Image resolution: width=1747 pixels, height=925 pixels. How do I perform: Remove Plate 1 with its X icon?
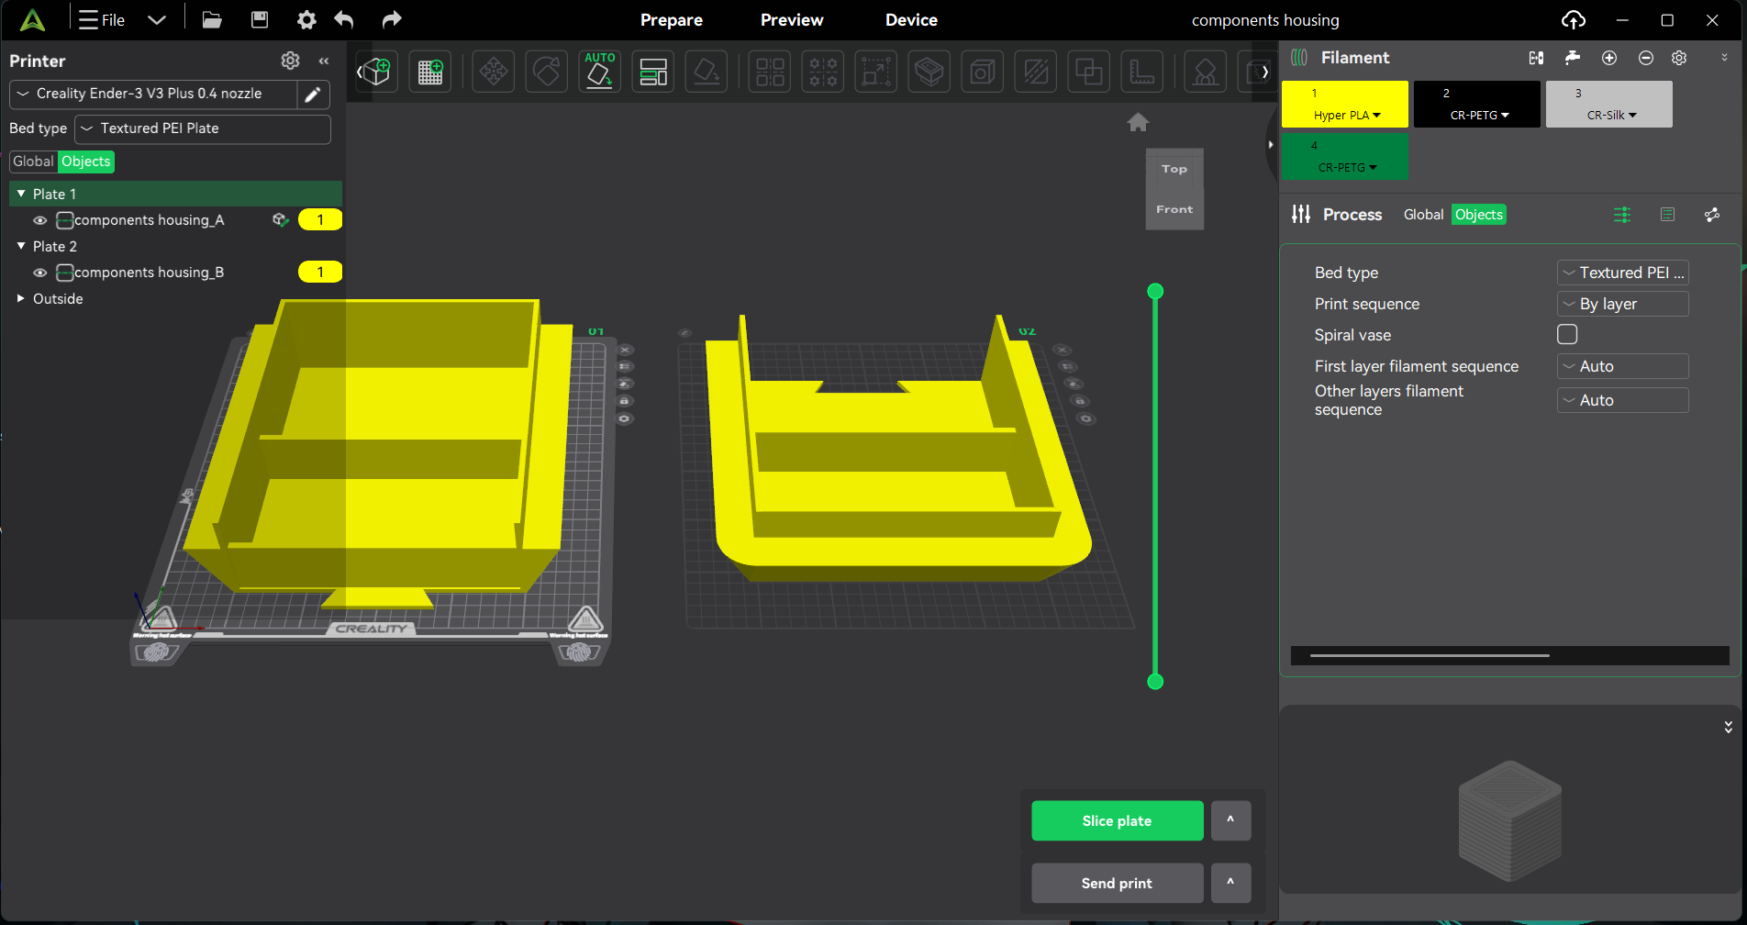(x=625, y=350)
